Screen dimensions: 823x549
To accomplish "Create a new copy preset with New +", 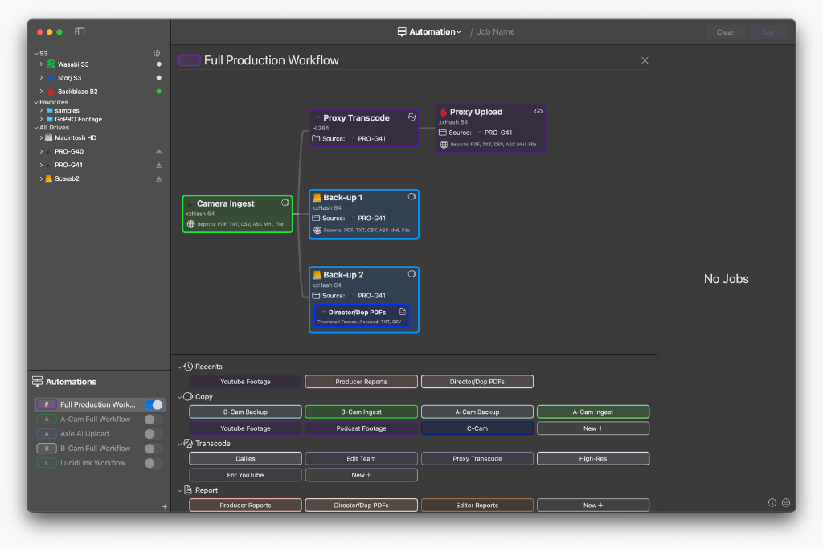I will [x=592, y=428].
